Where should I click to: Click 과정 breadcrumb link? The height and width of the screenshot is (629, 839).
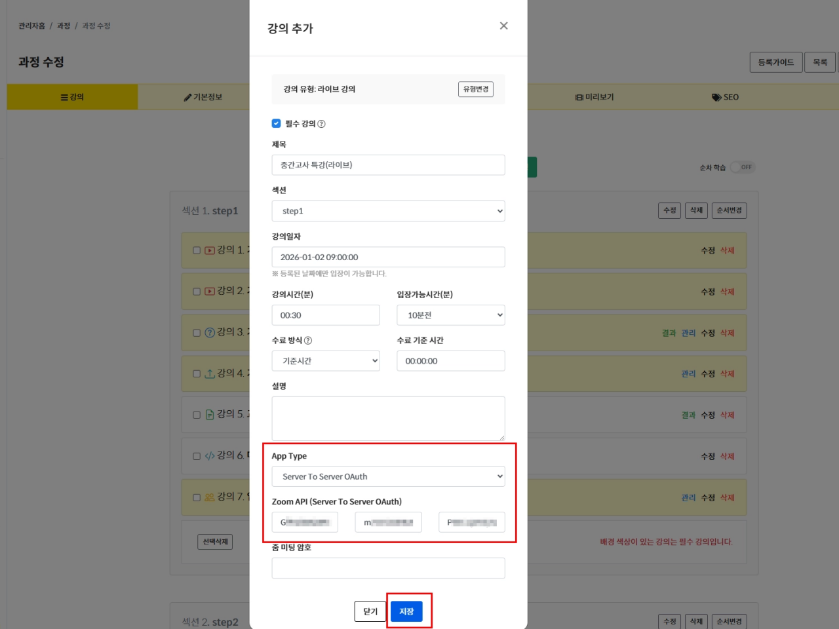(x=64, y=26)
